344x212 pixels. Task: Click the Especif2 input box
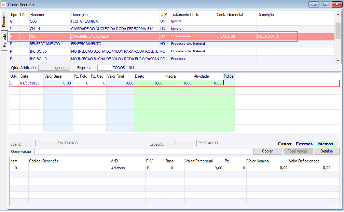(x=185, y=143)
